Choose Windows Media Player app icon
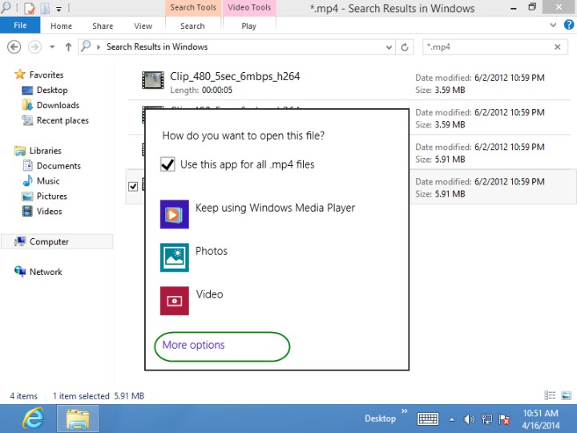 point(175,214)
